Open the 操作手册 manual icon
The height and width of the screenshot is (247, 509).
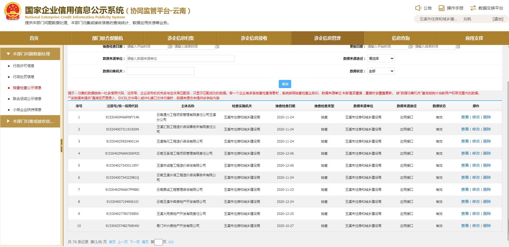441,8
